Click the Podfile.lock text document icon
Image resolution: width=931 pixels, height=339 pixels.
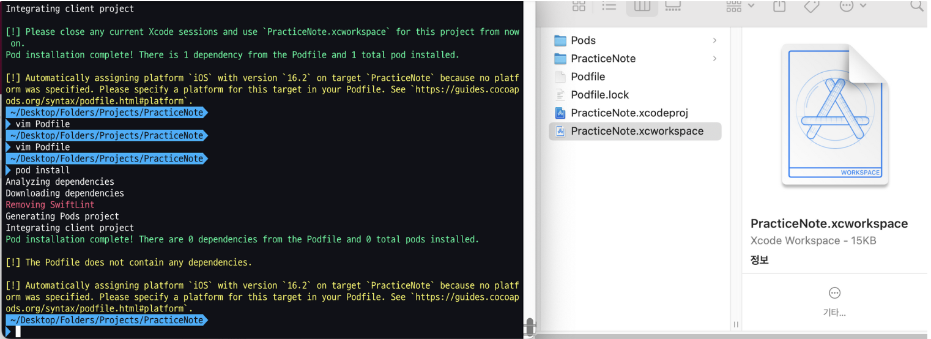pyautogui.click(x=560, y=95)
